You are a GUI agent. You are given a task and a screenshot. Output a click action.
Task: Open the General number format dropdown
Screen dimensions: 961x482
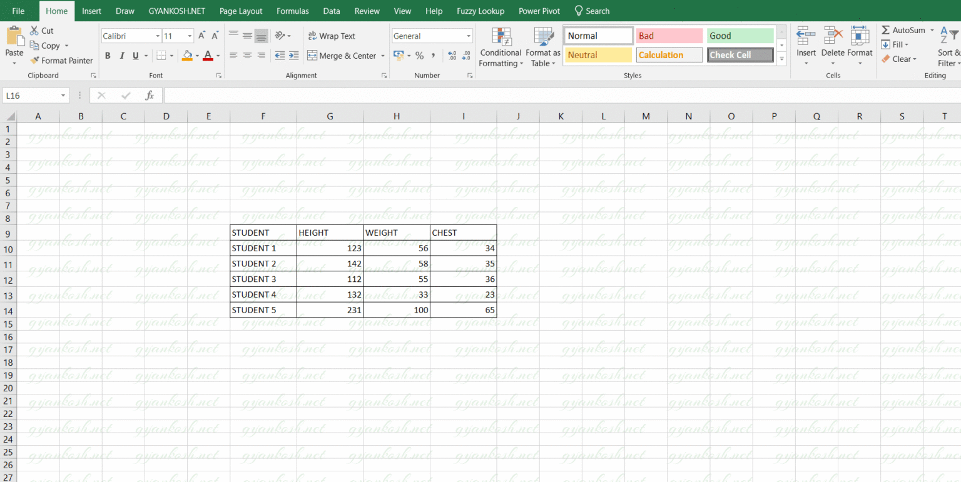pos(468,36)
